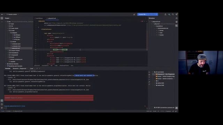
Task: Open the Problems icon in left tool stripe
Action: [x=2, y=104]
